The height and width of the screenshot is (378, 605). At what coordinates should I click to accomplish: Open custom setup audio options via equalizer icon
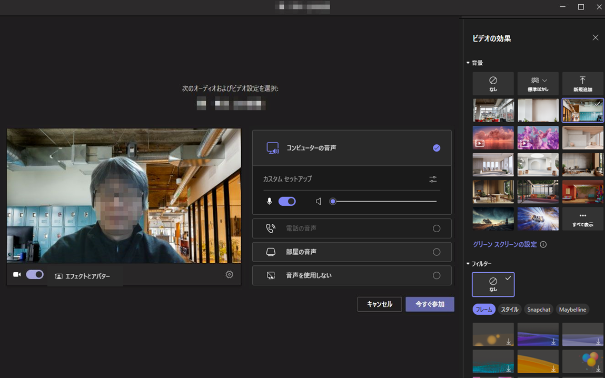[433, 179]
